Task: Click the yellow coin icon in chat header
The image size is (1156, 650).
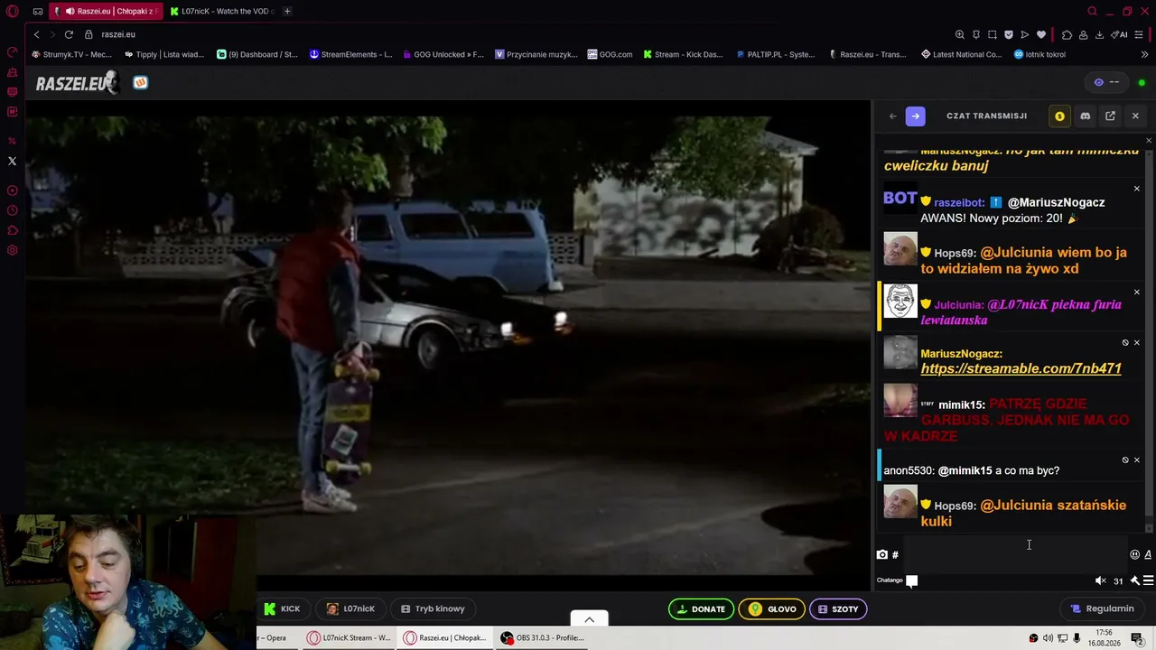Action: pos(1059,116)
